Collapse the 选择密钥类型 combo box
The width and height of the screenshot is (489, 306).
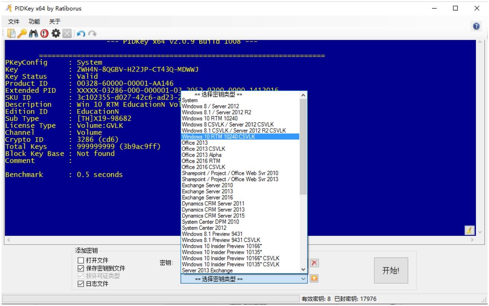click(x=304, y=278)
